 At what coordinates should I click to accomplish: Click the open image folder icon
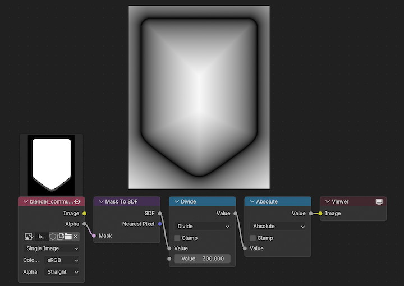[x=68, y=237]
